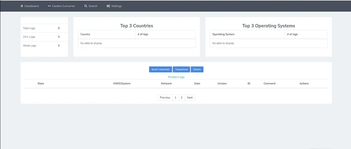Viewport: 351px width, 149px height.
Task: Click the Stats column header
Action: (41, 83)
